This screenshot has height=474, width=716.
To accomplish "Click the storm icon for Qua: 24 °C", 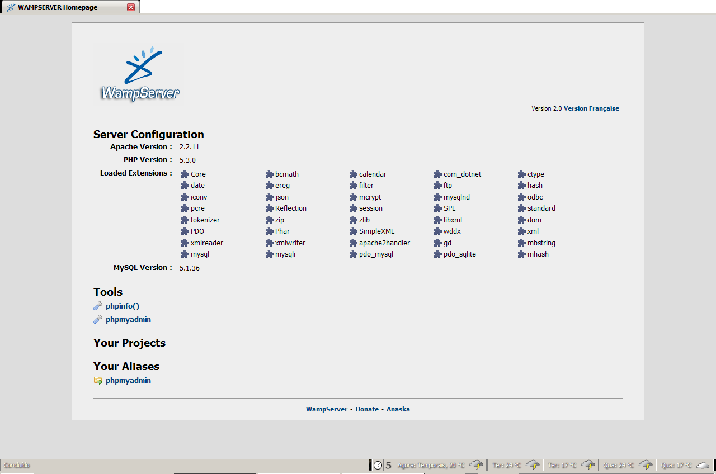I will point(646,465).
